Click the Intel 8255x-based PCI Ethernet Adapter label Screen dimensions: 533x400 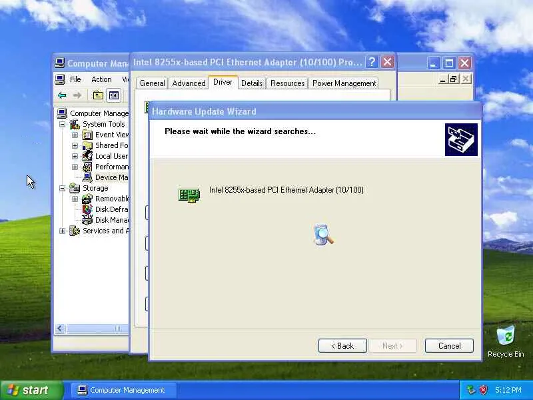point(286,190)
